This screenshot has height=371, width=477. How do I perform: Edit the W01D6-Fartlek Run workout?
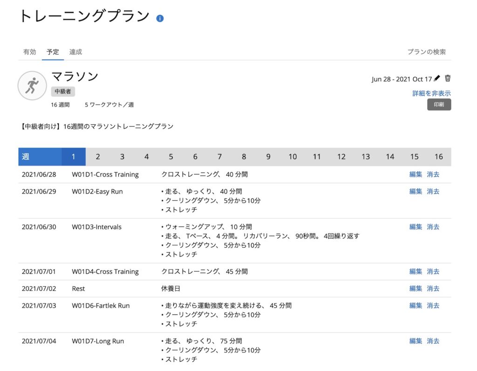[x=416, y=306]
